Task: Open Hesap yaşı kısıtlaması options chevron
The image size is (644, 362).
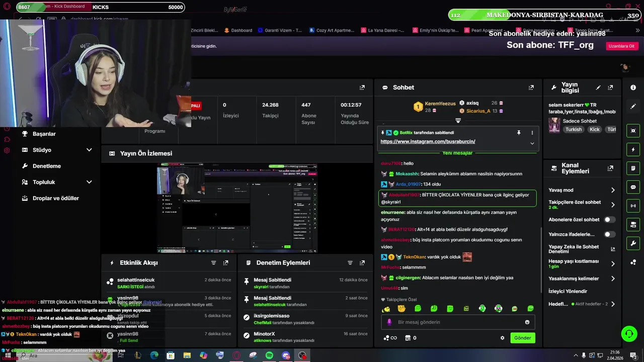Action: point(613,263)
